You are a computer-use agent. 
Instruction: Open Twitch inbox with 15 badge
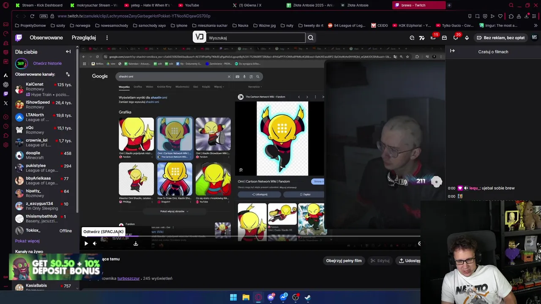(433, 38)
